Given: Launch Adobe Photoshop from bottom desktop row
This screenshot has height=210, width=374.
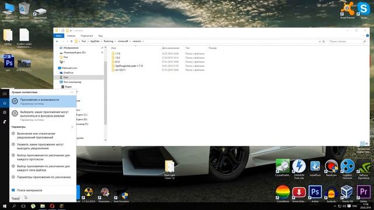Looking at the screenshot, I should [x=315, y=194].
